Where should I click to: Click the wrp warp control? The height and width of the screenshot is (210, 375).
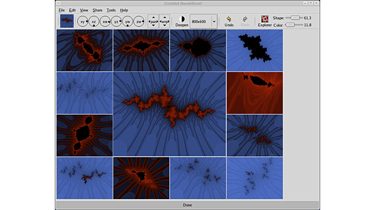coord(165,21)
